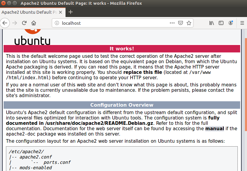Close the Firefox window via title bar button

[3, 3]
